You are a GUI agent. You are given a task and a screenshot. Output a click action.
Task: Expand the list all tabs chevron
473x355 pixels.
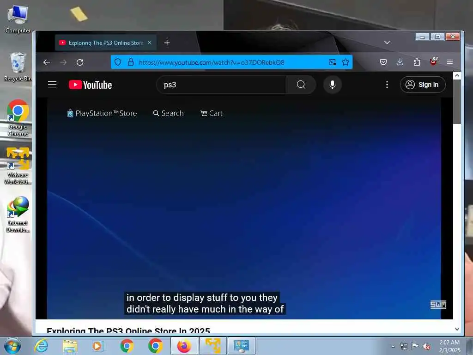click(x=387, y=42)
